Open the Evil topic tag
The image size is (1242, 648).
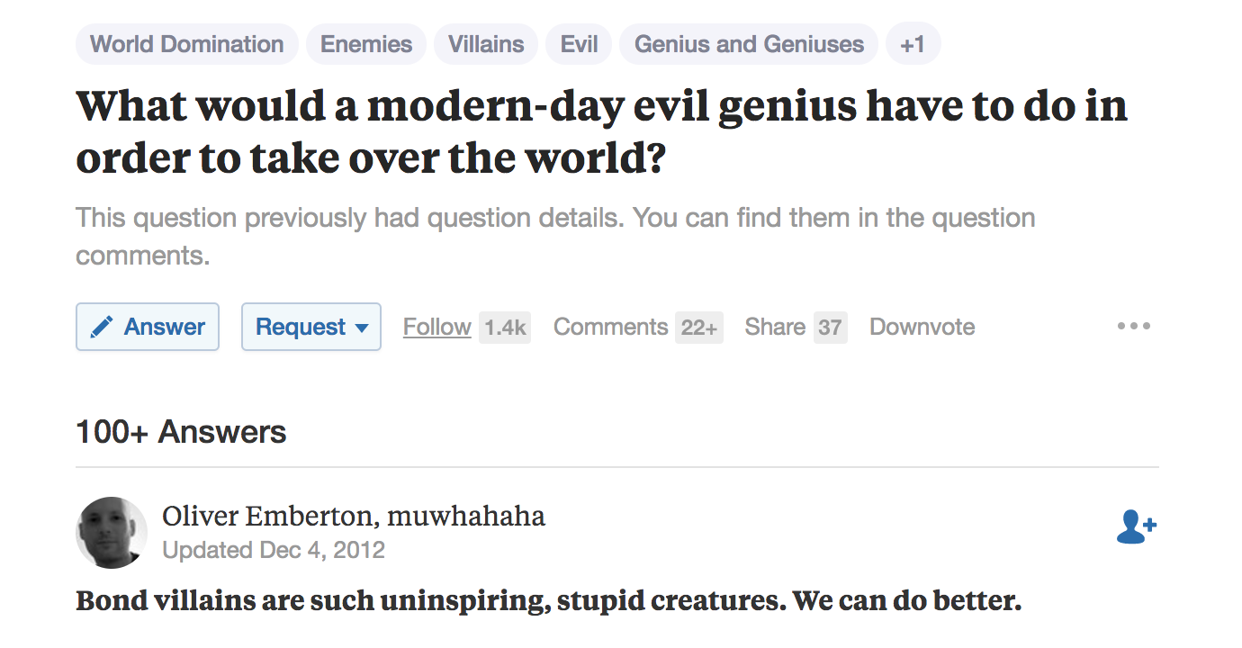579,44
